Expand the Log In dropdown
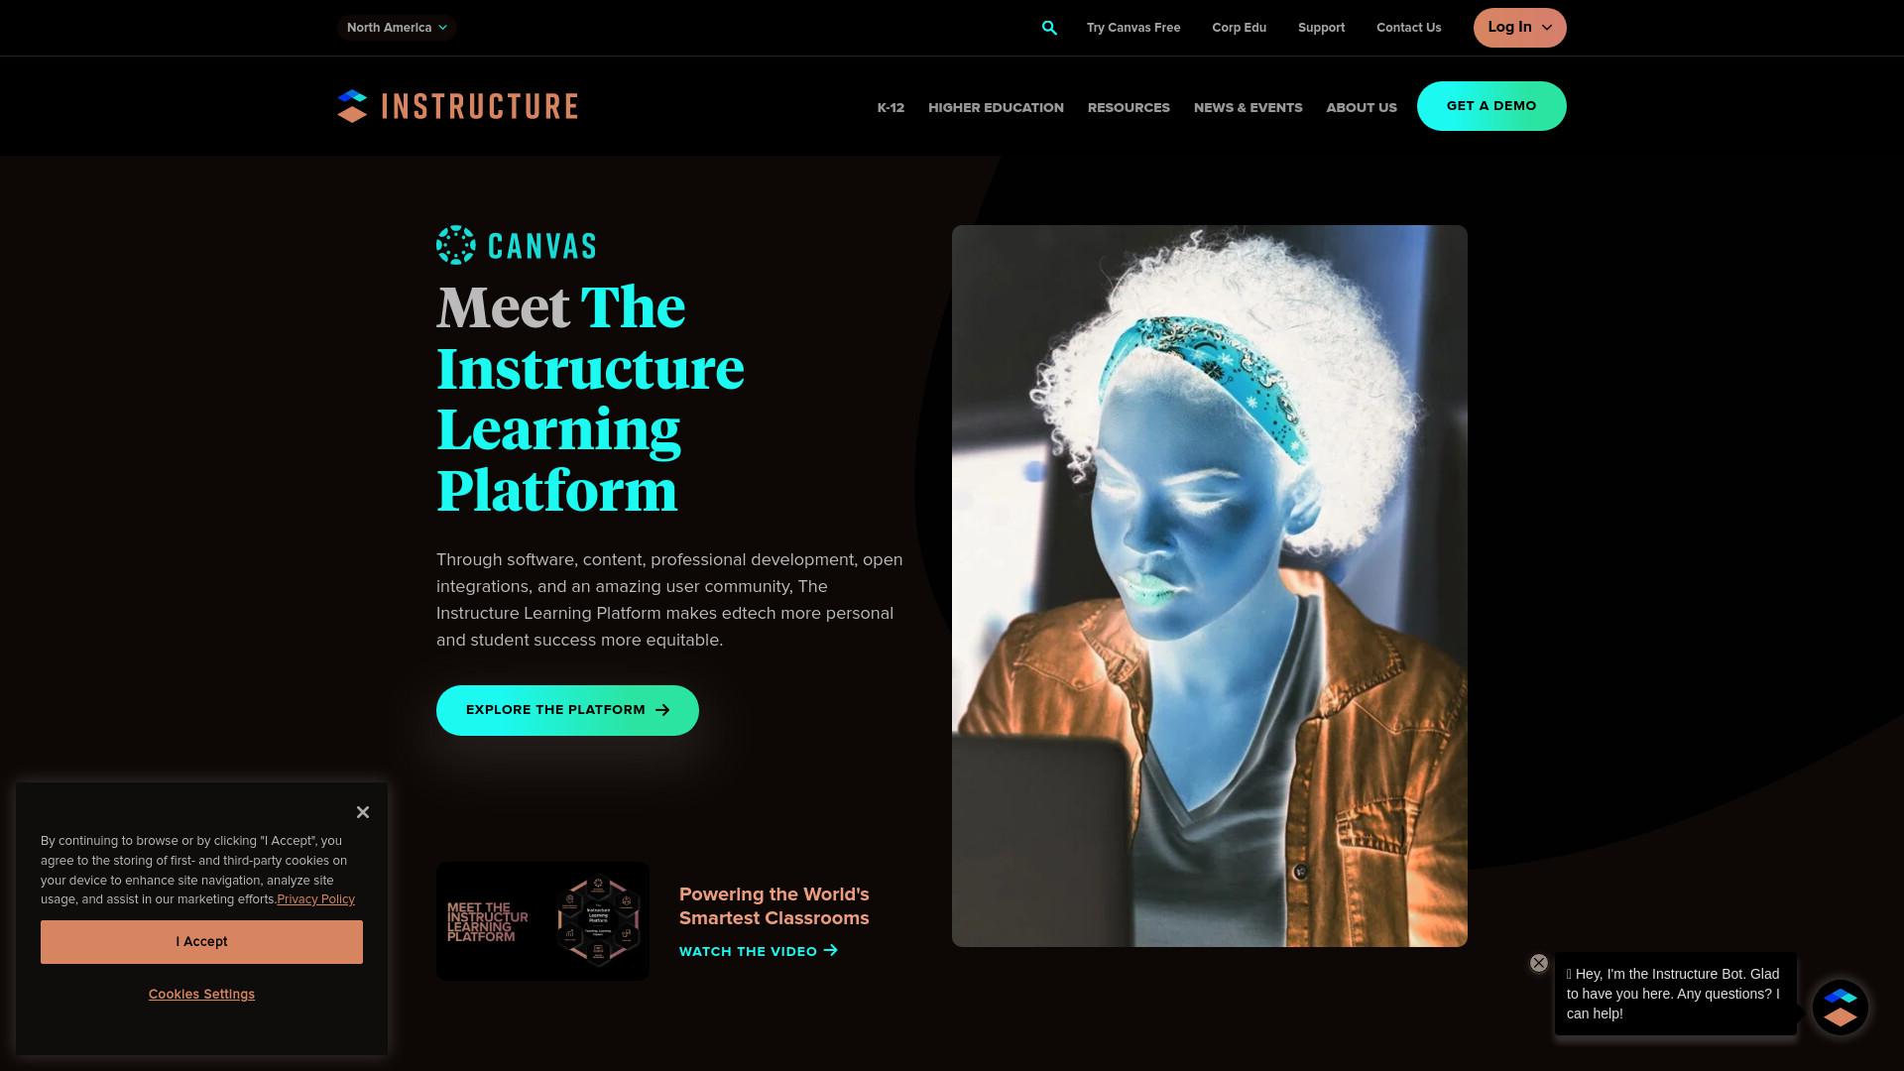The height and width of the screenshot is (1071, 1904). click(x=1519, y=28)
